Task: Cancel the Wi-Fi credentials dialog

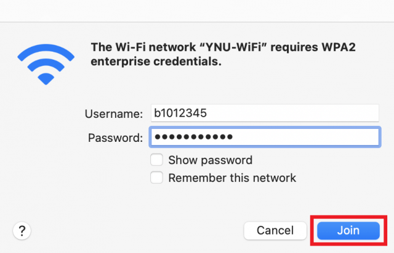Action: click(x=275, y=230)
